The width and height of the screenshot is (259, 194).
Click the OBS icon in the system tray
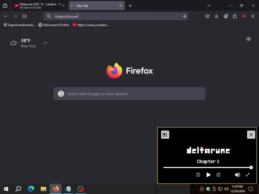point(202,189)
